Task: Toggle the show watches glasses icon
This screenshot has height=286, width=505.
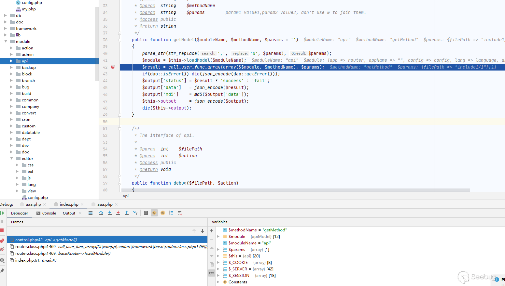Action: (x=212, y=273)
